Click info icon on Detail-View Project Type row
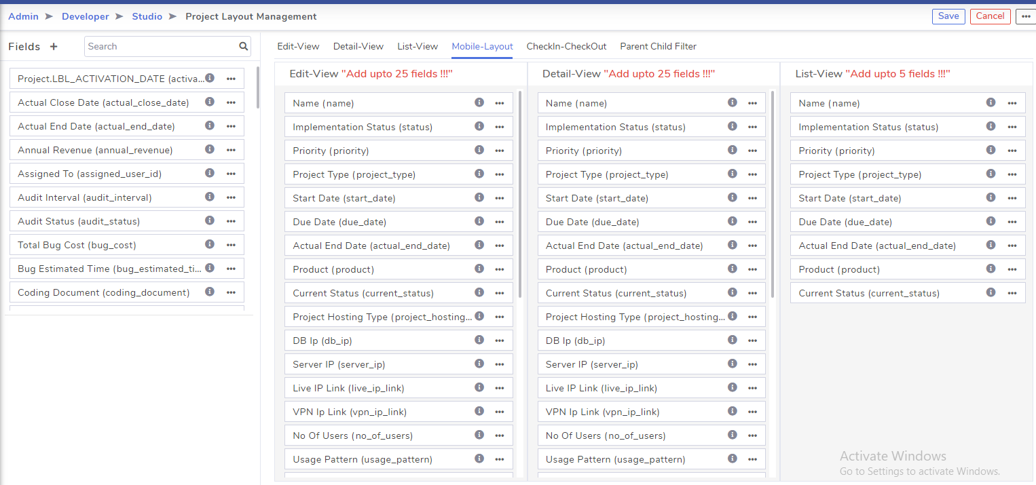This screenshot has height=485, width=1036. click(733, 174)
